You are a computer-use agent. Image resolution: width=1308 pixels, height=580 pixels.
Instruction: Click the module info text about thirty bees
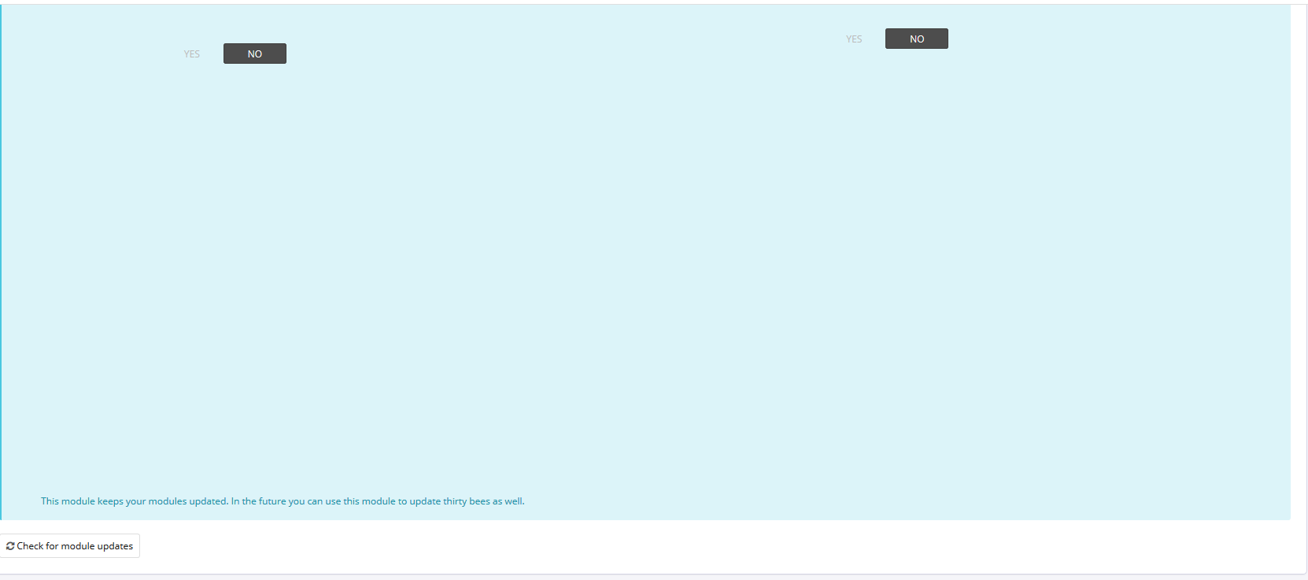(282, 501)
